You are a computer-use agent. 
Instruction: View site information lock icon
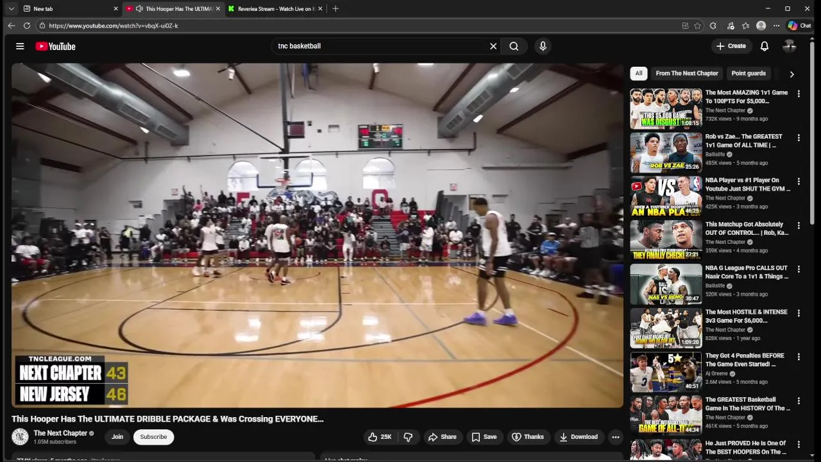point(42,26)
